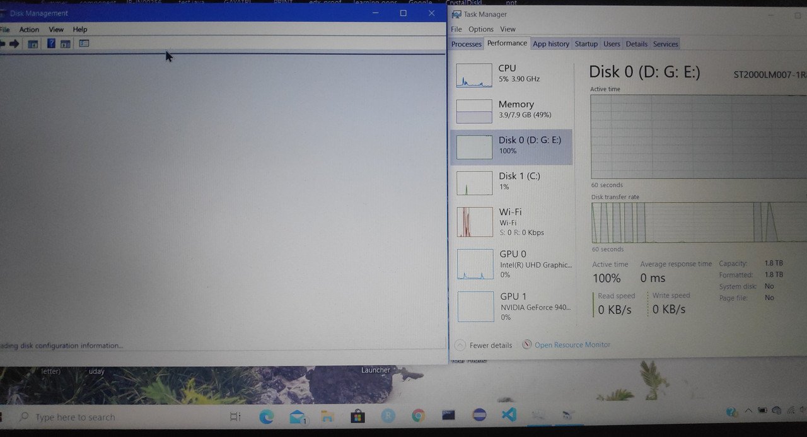The image size is (807, 437).
Task: Click Launcher desktop icon label
Action: pyautogui.click(x=376, y=370)
